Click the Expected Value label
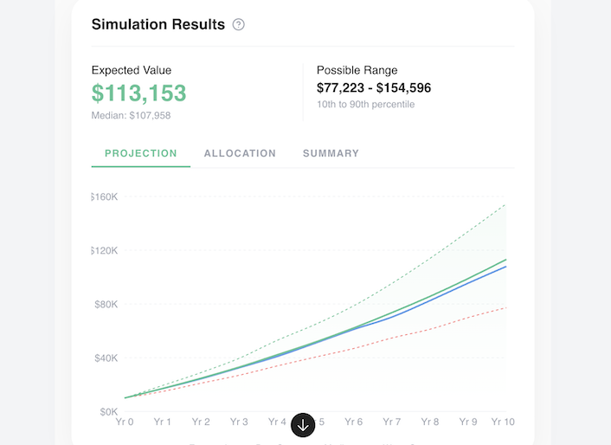 [x=132, y=69]
